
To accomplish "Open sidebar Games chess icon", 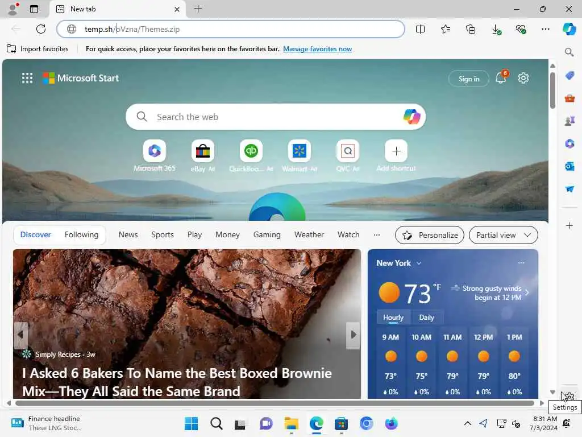I will click(x=569, y=121).
